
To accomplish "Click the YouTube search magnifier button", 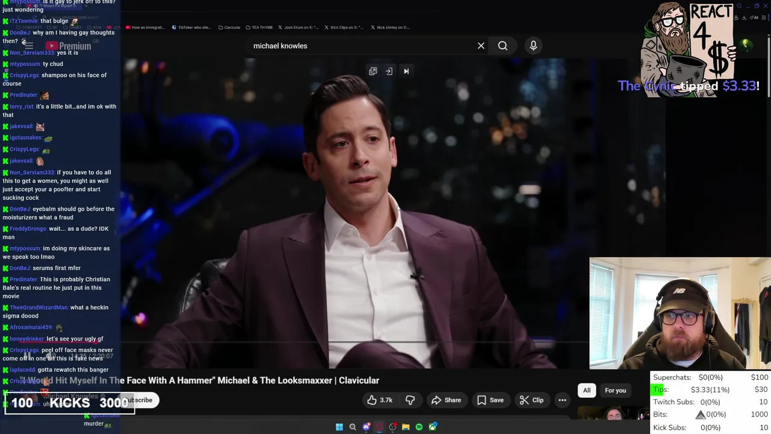I will click(502, 46).
